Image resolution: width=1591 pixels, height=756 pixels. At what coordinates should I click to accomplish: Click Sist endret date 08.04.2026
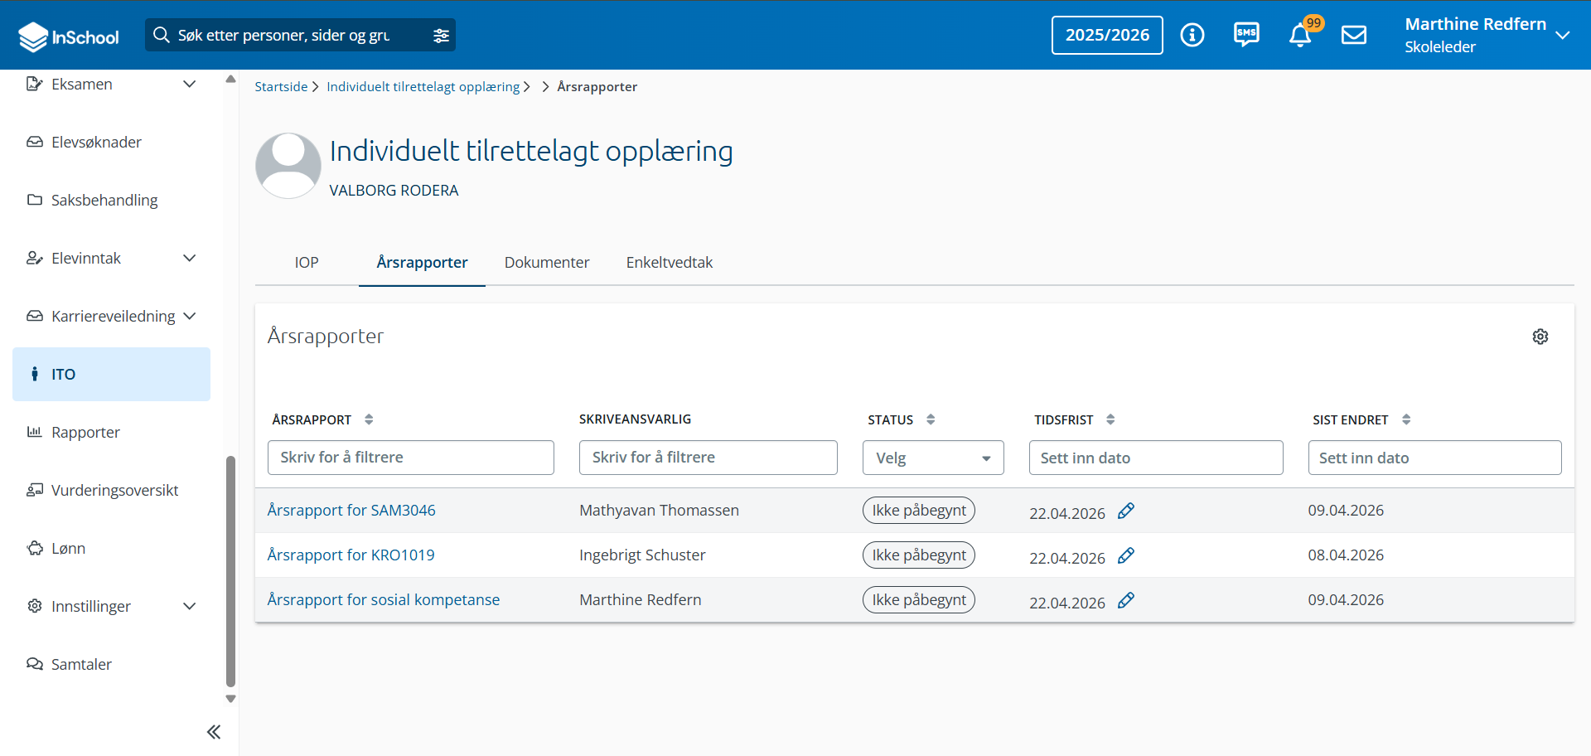1346,555
